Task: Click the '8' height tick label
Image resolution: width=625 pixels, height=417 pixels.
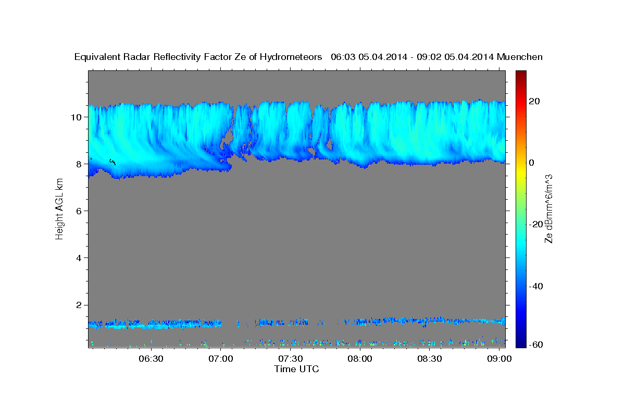Action: pyautogui.click(x=80, y=164)
